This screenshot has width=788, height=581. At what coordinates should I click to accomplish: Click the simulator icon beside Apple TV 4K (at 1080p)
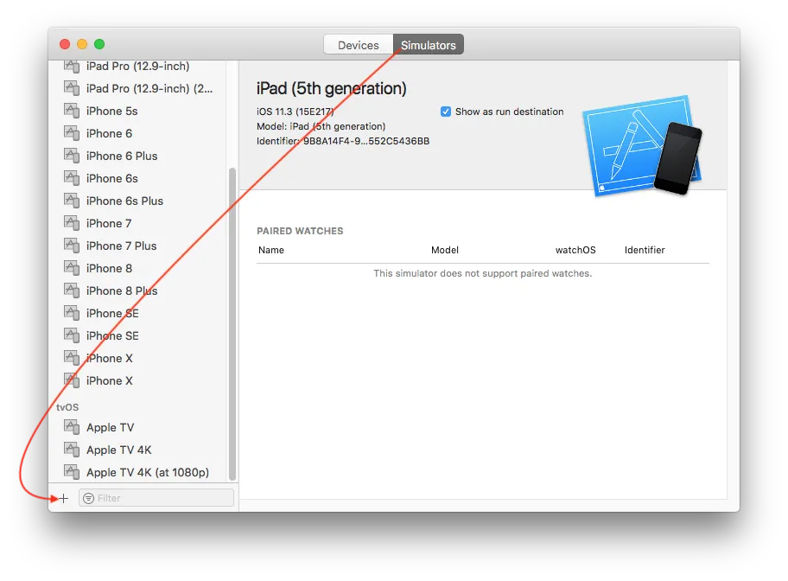pyautogui.click(x=72, y=472)
